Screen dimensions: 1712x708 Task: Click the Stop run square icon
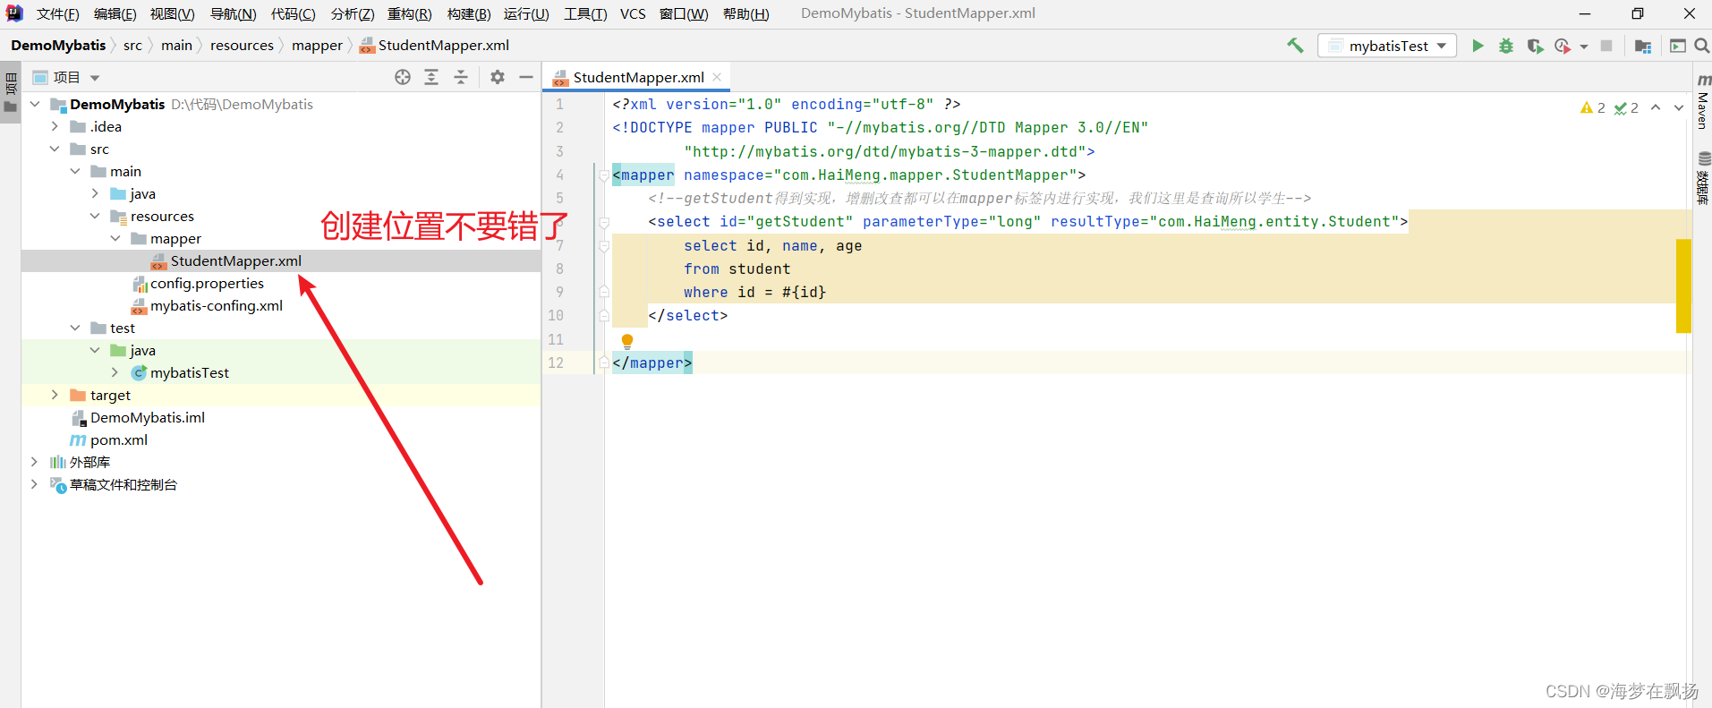pos(1606,46)
